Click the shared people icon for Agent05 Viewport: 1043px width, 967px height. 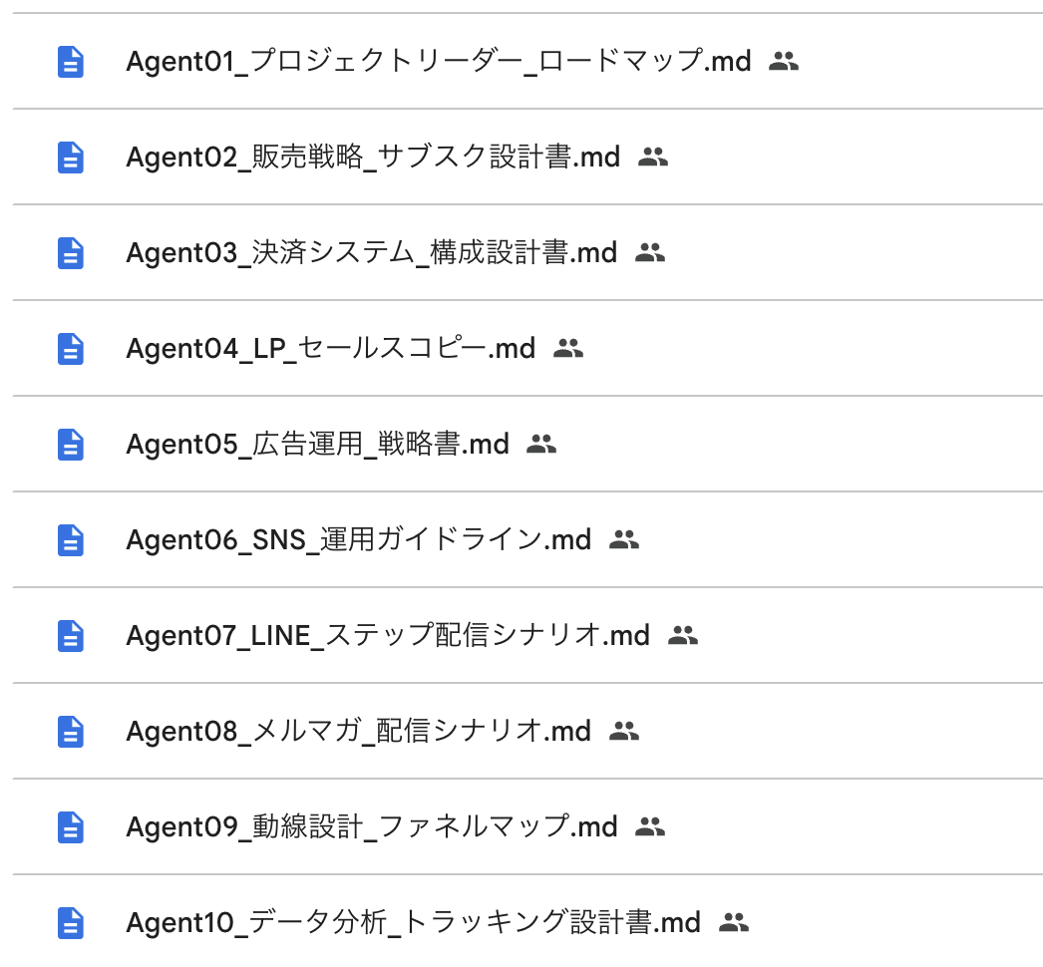540,445
